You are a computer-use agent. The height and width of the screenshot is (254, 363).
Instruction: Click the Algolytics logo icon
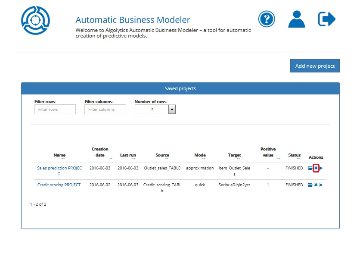(x=36, y=20)
